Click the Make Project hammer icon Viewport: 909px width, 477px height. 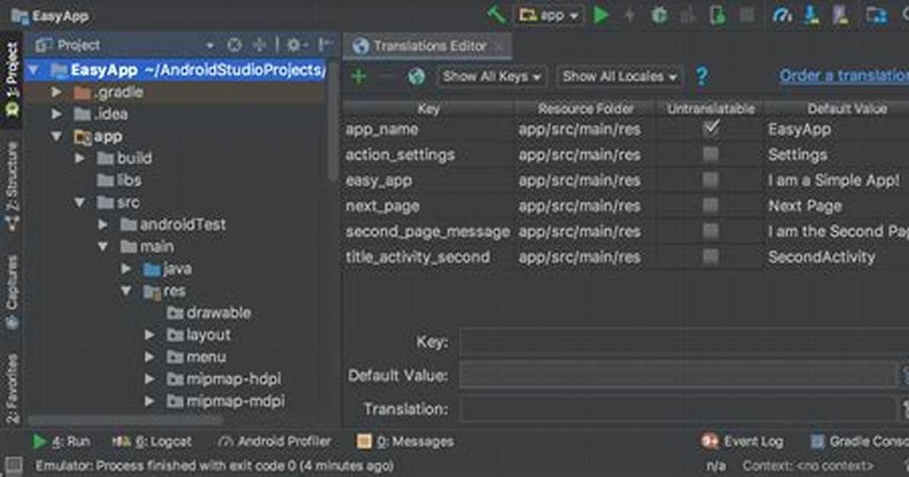tap(496, 14)
